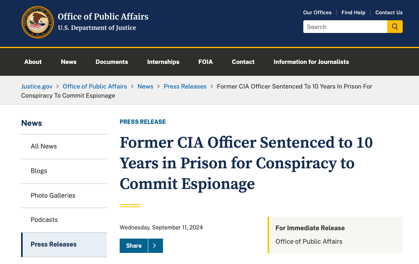Select Podcasts in the sidebar menu
419x264 pixels.
pos(44,220)
